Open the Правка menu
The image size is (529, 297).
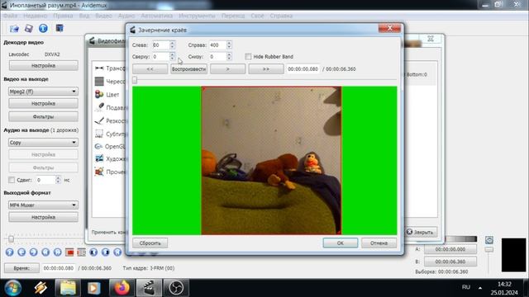63,16
